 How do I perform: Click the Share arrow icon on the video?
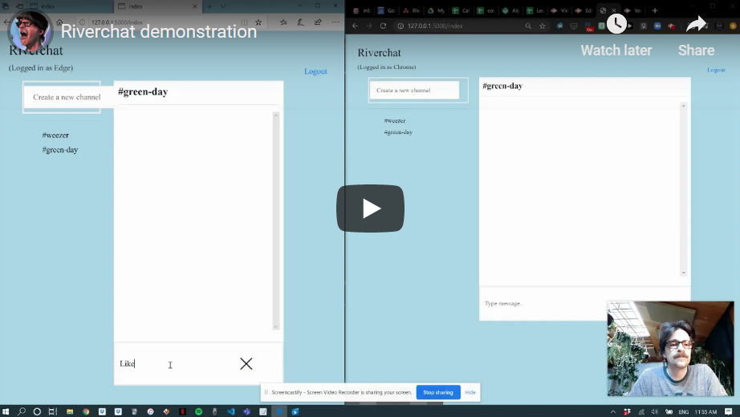696,23
